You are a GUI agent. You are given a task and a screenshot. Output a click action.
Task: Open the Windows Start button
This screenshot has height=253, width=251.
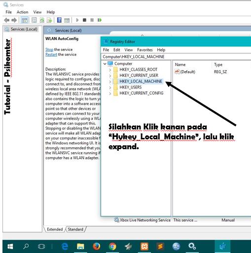point(10,247)
